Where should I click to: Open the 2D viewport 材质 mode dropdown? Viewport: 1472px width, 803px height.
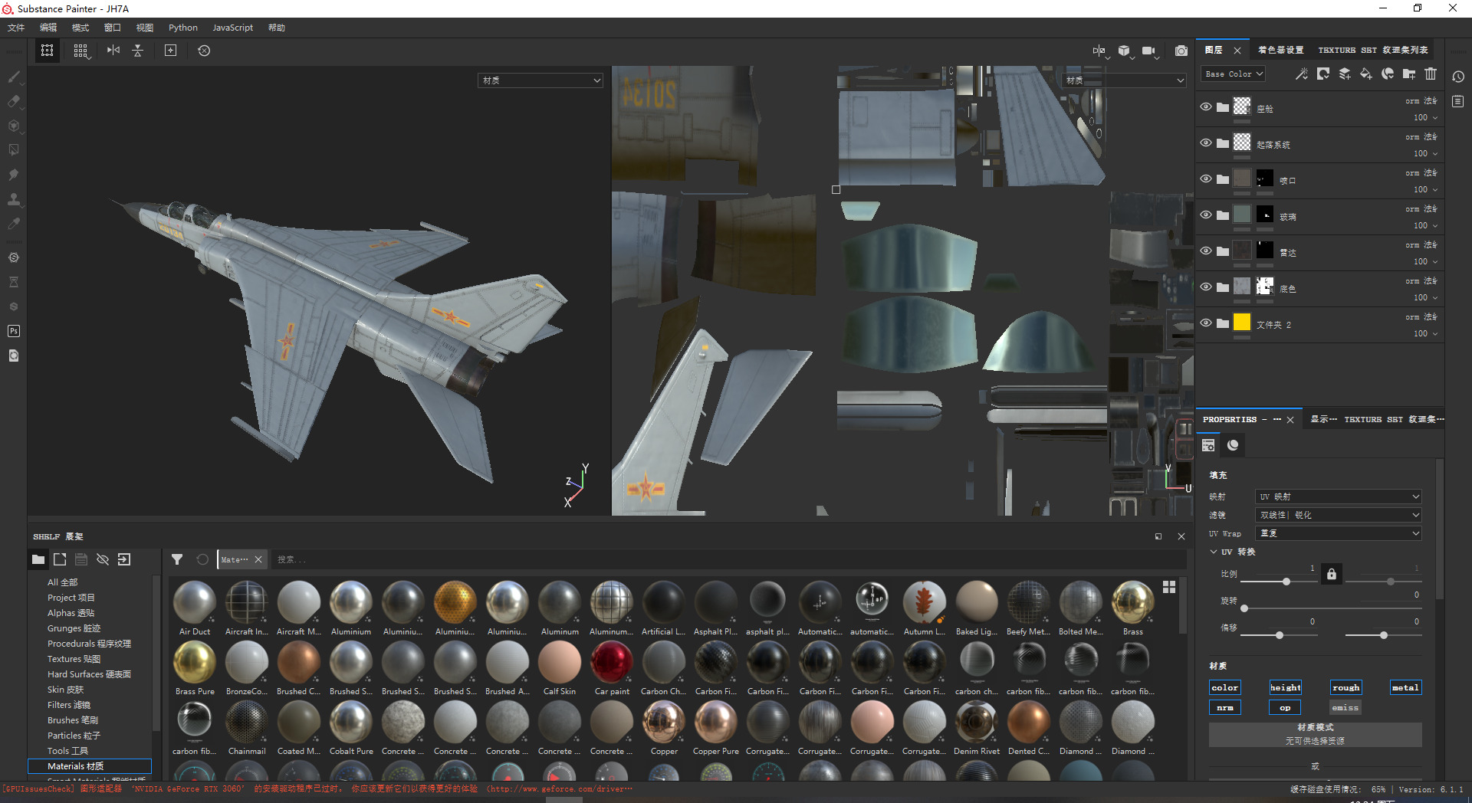(1124, 80)
